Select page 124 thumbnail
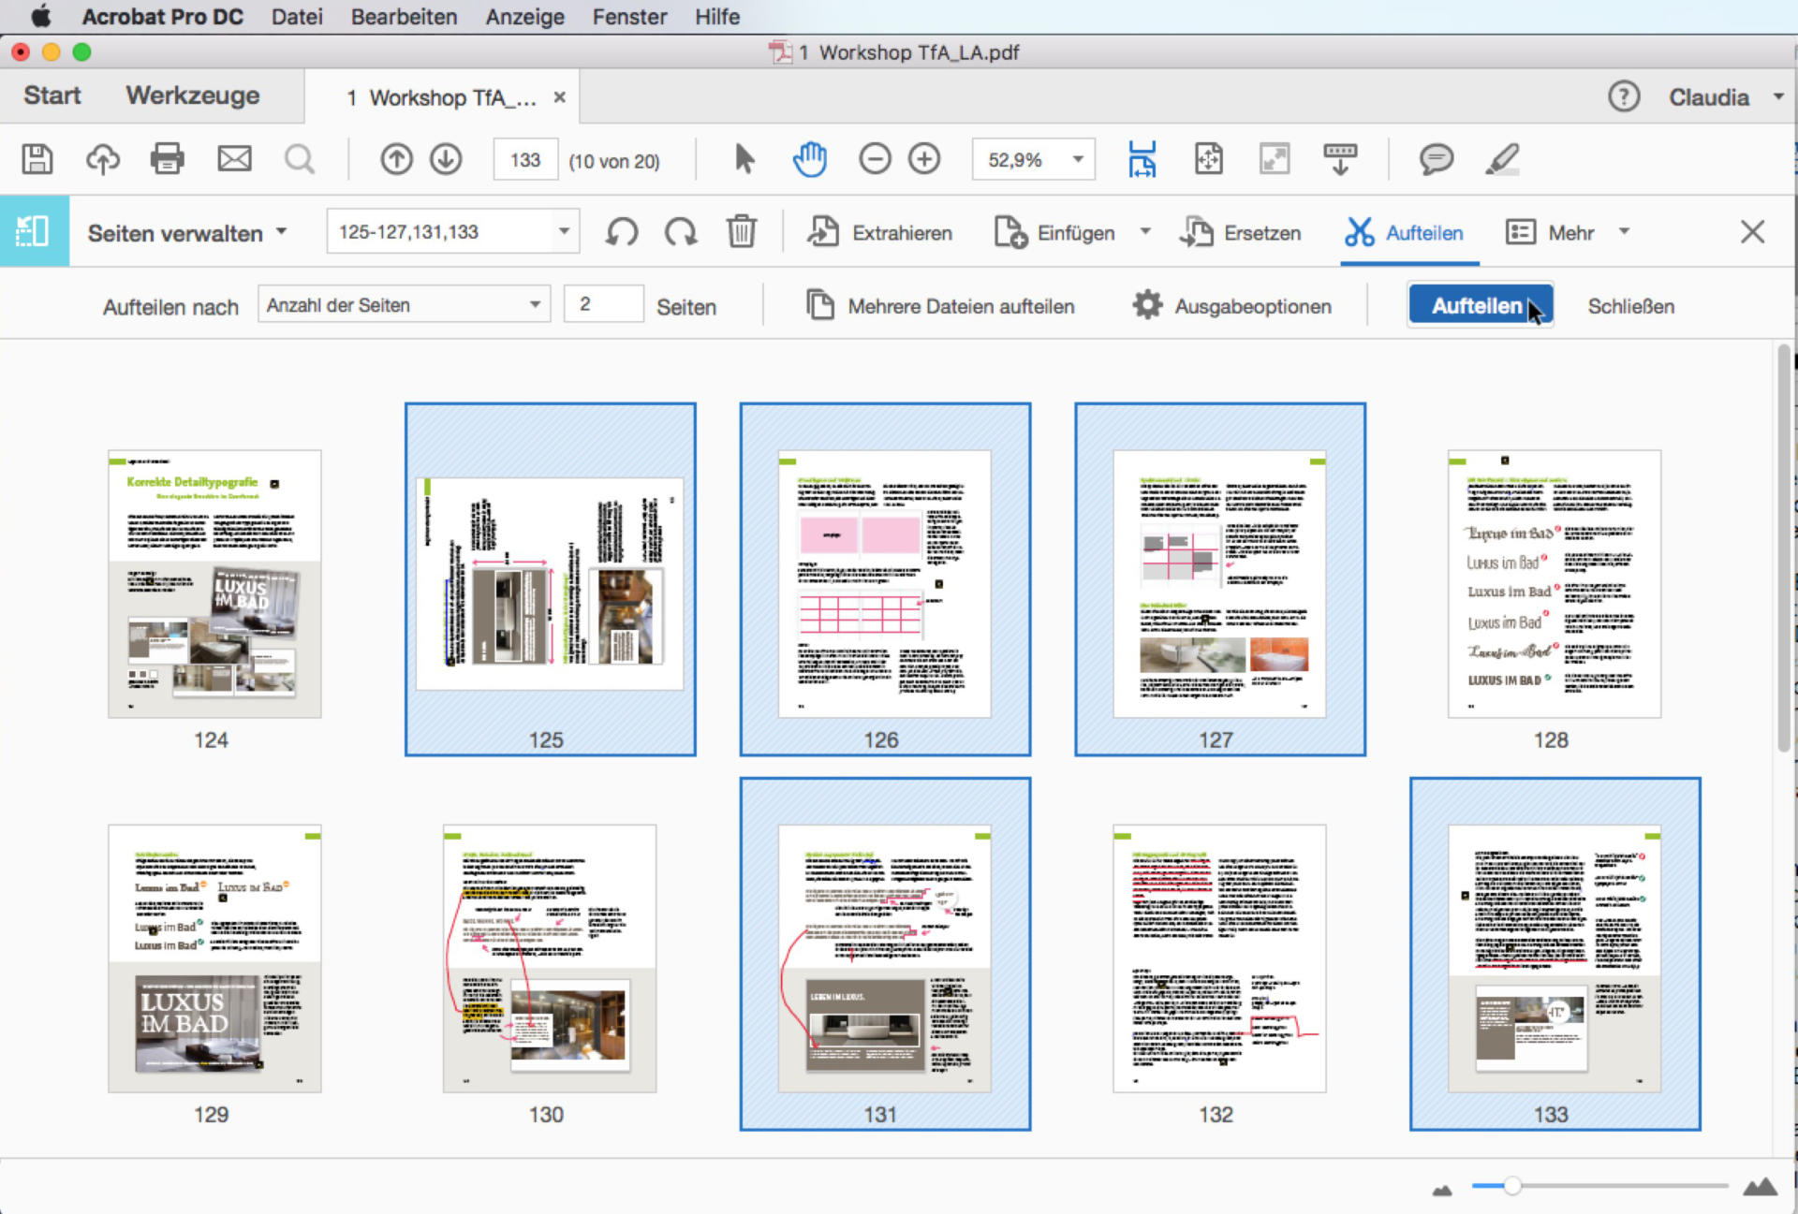 (214, 583)
